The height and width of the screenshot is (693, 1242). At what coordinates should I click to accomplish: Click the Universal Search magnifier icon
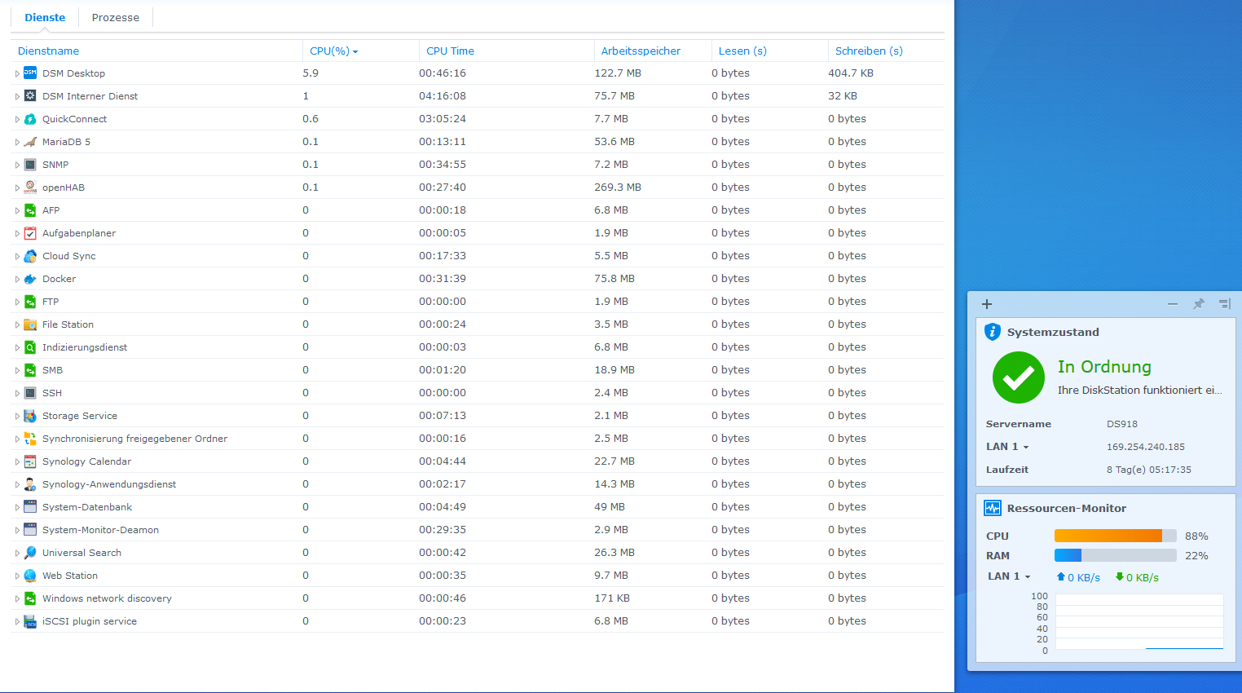coord(30,553)
